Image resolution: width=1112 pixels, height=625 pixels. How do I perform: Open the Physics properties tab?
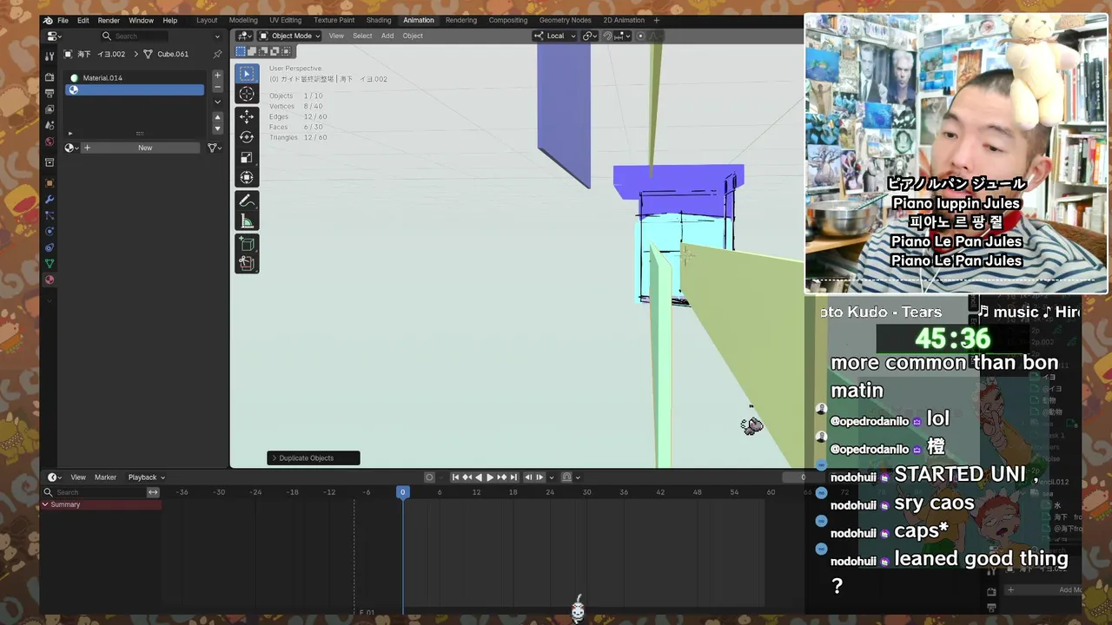coord(50,232)
